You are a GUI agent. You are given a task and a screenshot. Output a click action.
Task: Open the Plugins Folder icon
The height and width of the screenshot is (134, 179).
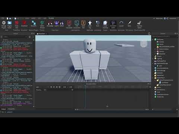pyautogui.click(x=10, y=23)
